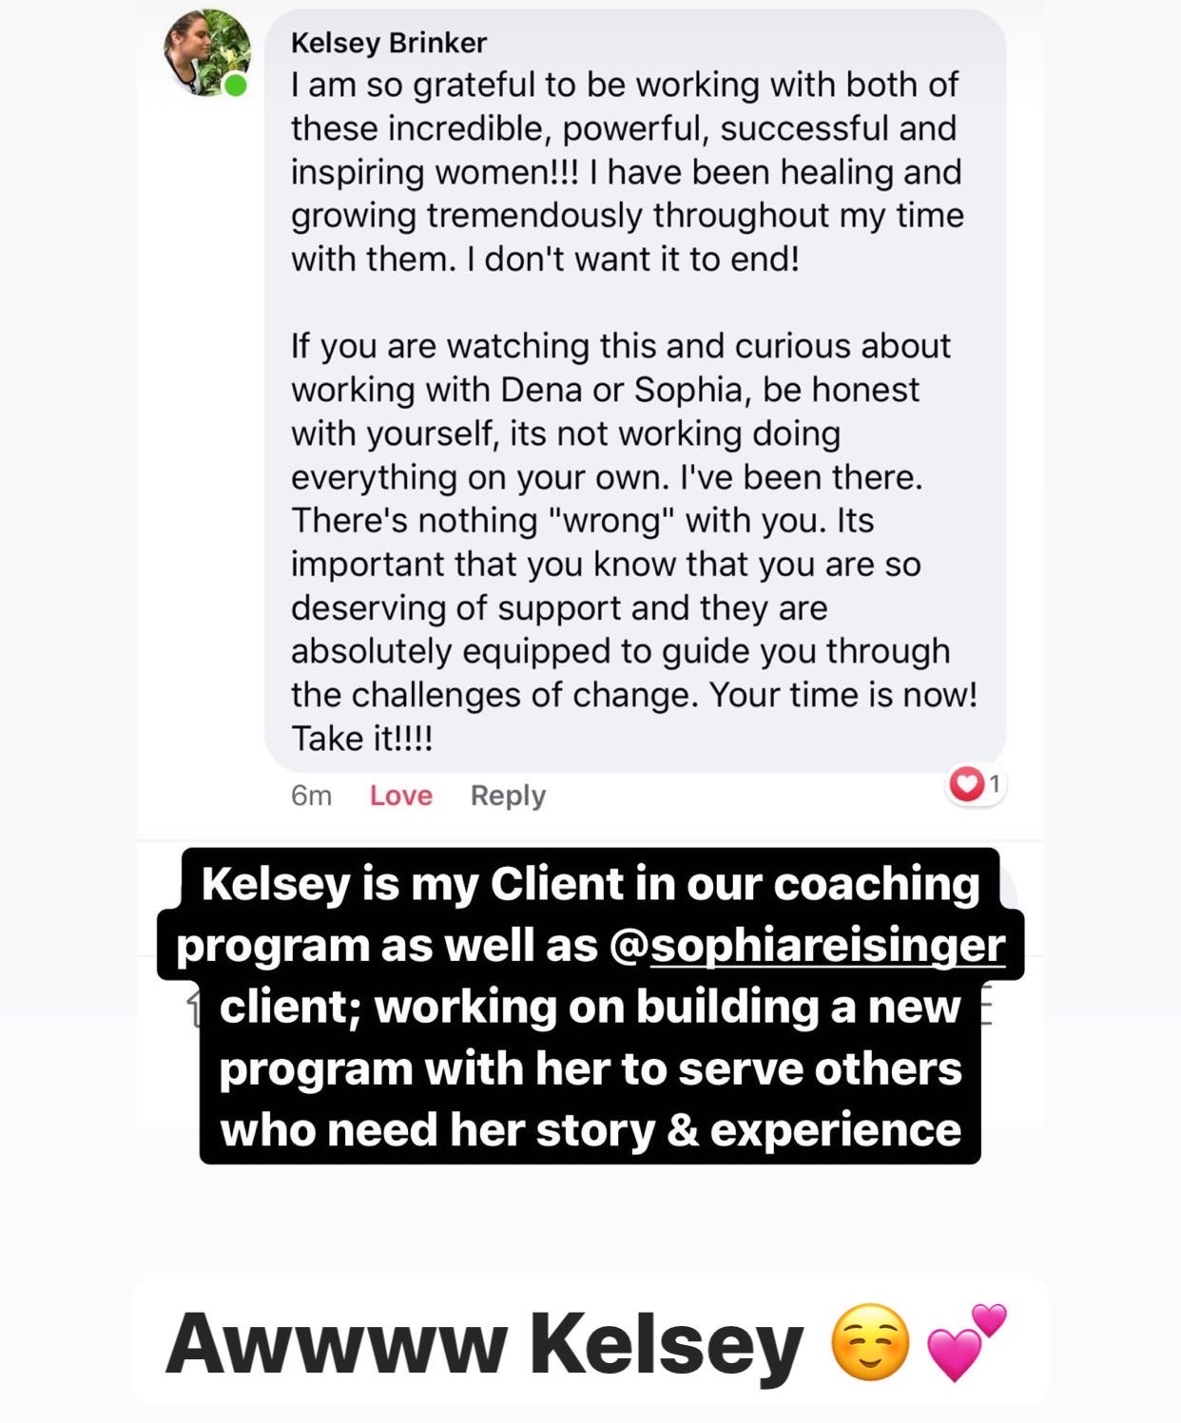
Task: Click the 'Take it!!!!' line in comment
Action: point(362,739)
